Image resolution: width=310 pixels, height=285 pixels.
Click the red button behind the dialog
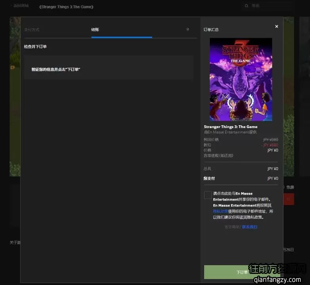289,199
